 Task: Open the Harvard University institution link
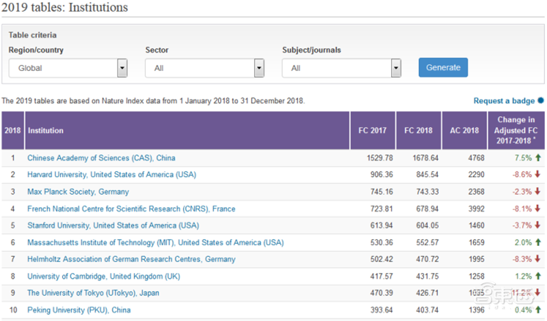pyautogui.click(x=111, y=175)
